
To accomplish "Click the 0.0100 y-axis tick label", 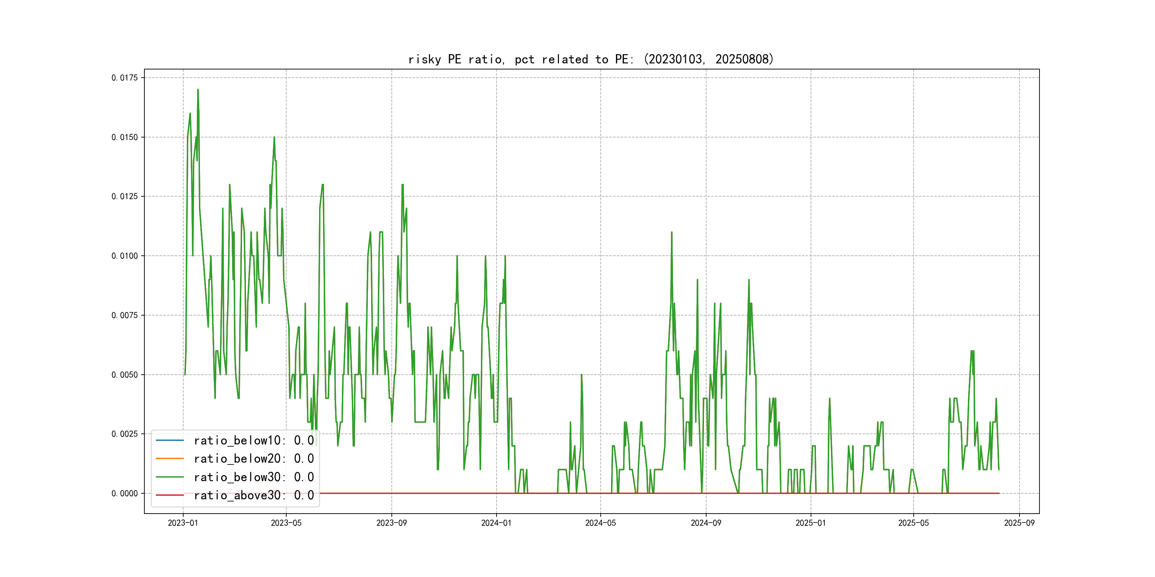I will coord(125,256).
